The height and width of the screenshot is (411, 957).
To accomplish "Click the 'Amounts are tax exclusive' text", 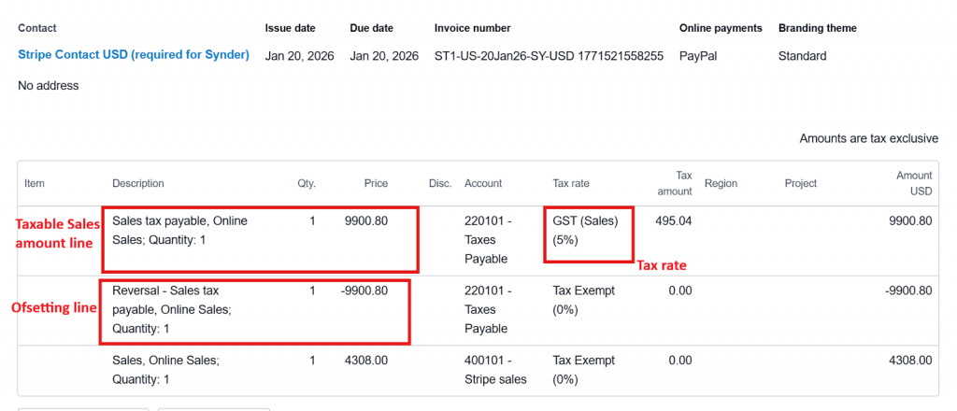I will tap(868, 138).
